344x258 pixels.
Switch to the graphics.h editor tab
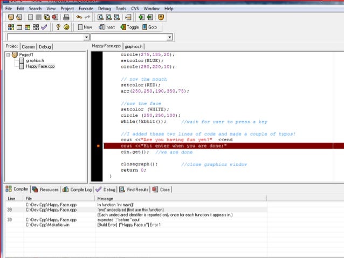pyautogui.click(x=134, y=46)
